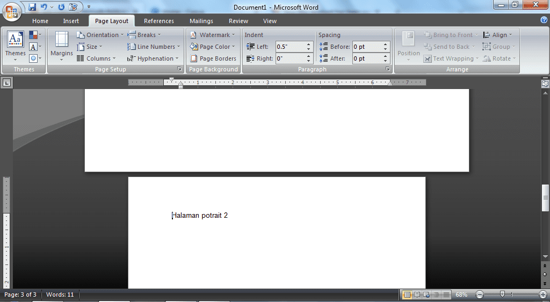Viewport: 550px width, 302px height.
Task: Open the Align dropdown
Action: (x=498, y=35)
